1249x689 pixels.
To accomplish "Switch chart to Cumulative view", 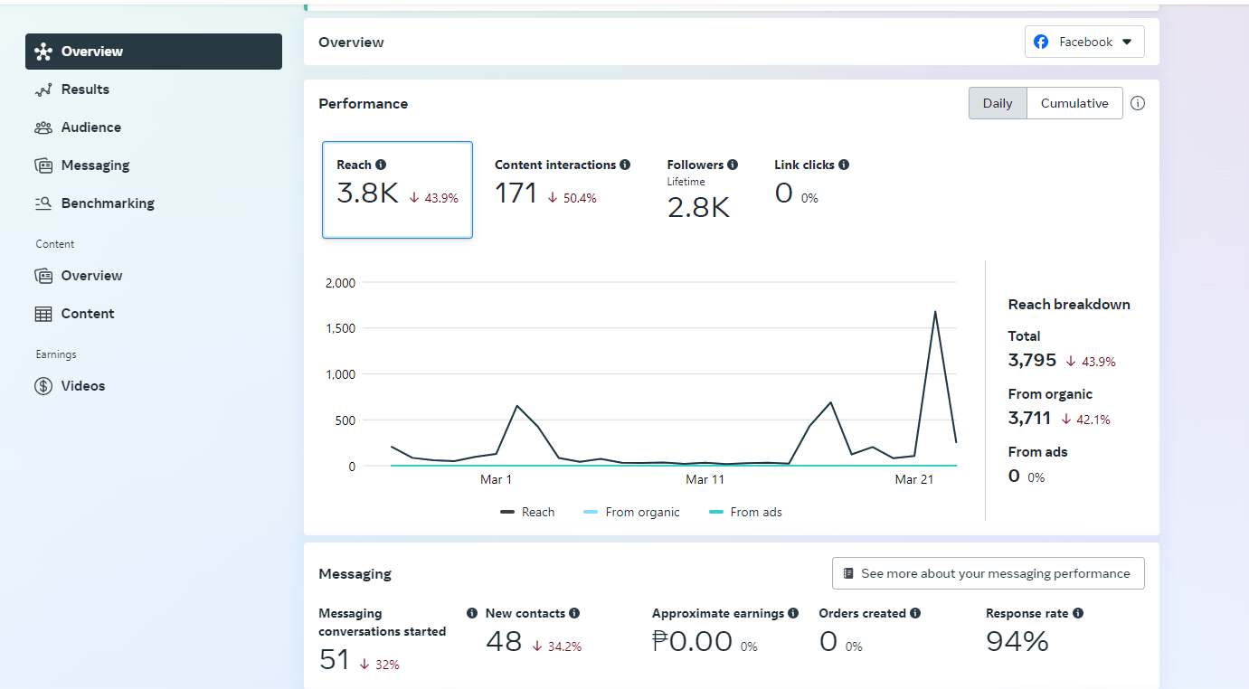I will (x=1074, y=103).
